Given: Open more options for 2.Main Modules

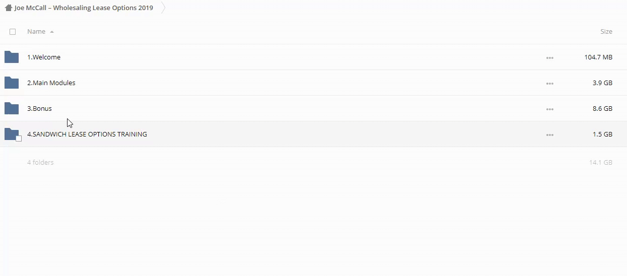Looking at the screenshot, I should 549,84.
